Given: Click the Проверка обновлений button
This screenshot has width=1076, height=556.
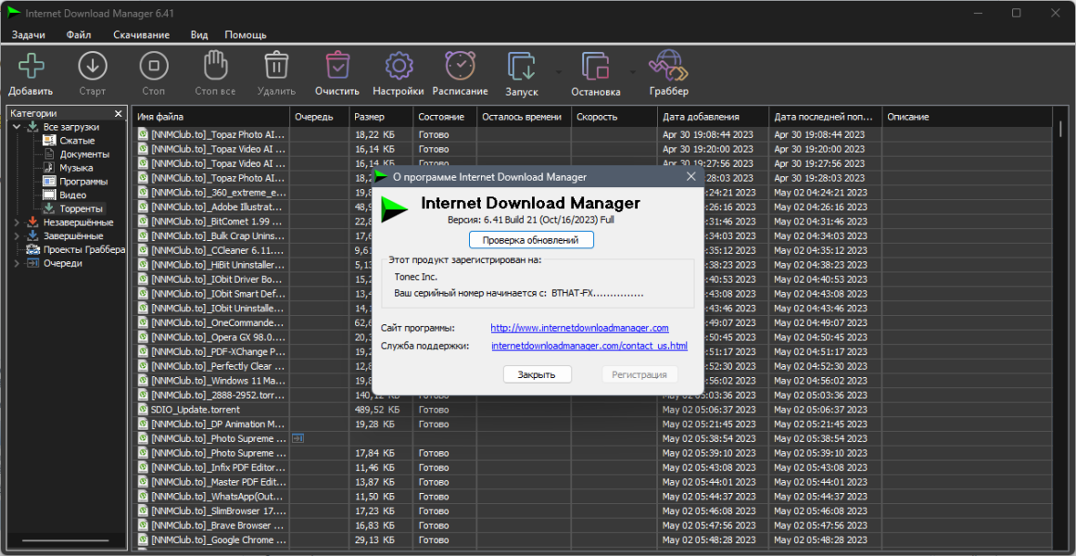Looking at the screenshot, I should click(531, 240).
